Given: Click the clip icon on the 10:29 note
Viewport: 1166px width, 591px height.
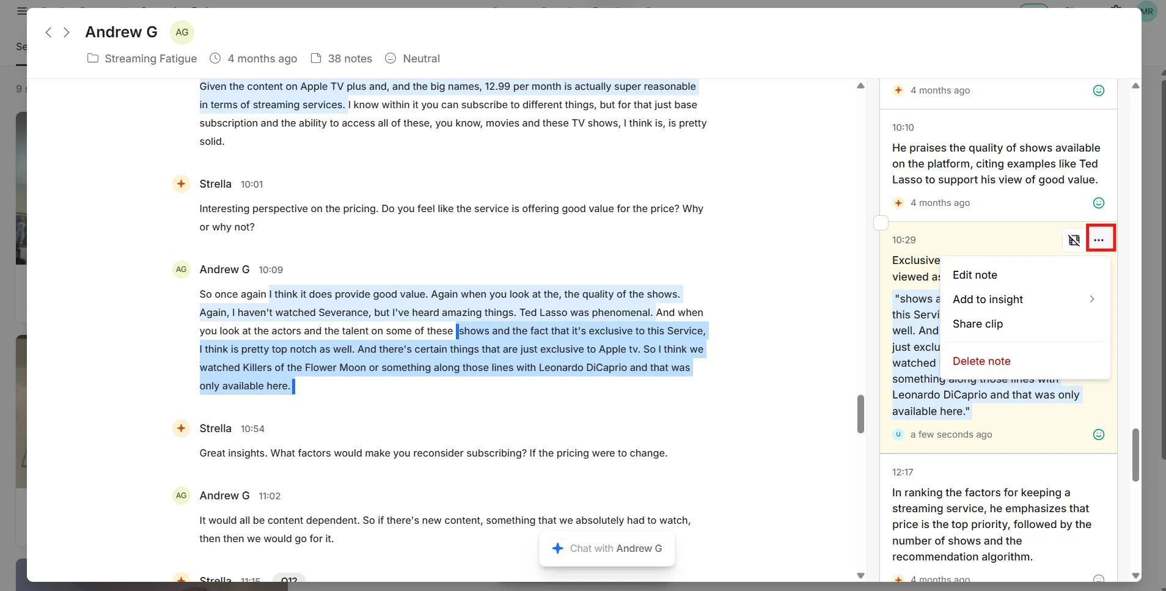Looking at the screenshot, I should tap(1074, 240).
